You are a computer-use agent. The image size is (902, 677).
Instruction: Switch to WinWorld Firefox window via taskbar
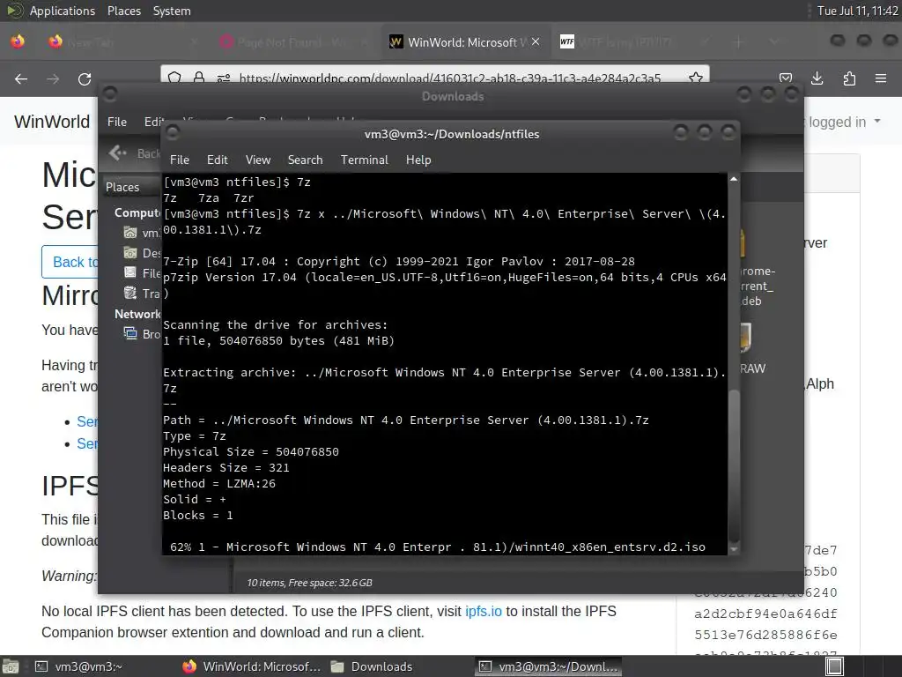(252, 666)
